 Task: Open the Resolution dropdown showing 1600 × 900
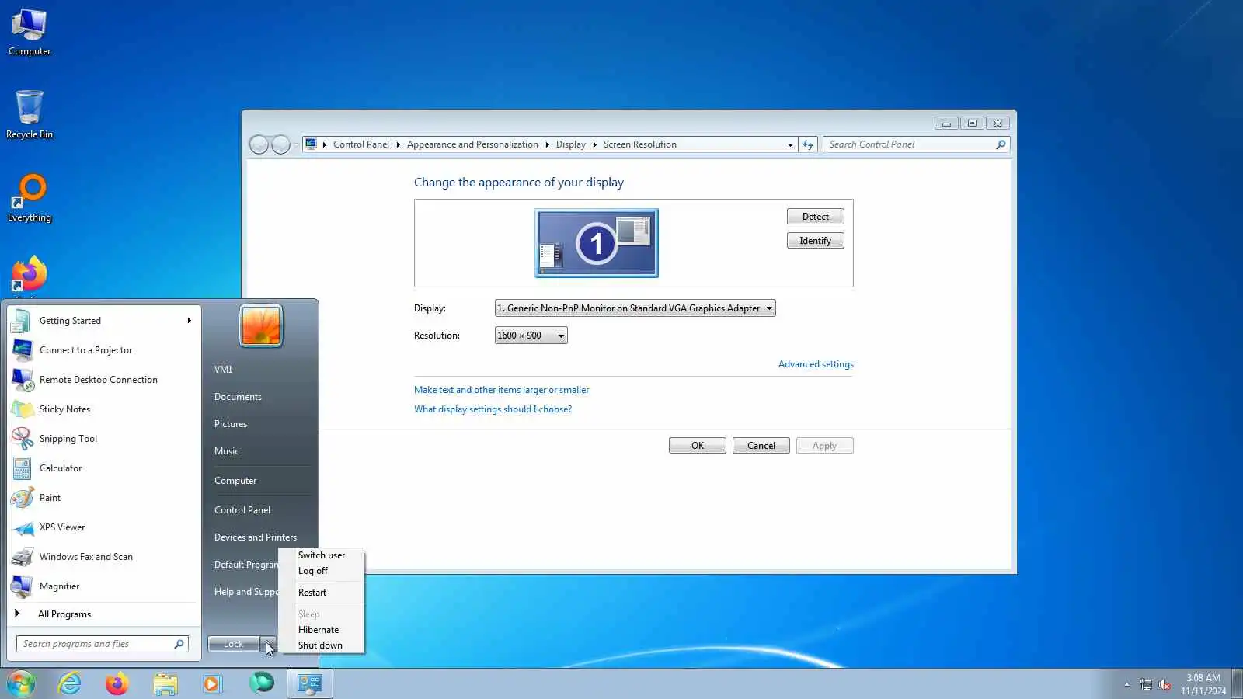click(531, 336)
